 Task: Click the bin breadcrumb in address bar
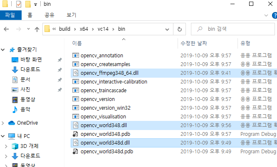click(x=121, y=29)
